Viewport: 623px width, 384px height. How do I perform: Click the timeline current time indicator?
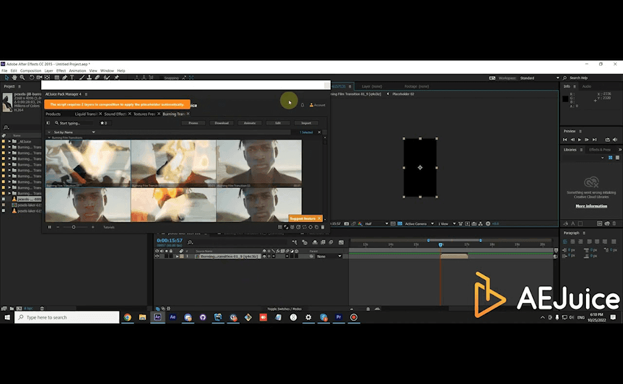pos(441,244)
